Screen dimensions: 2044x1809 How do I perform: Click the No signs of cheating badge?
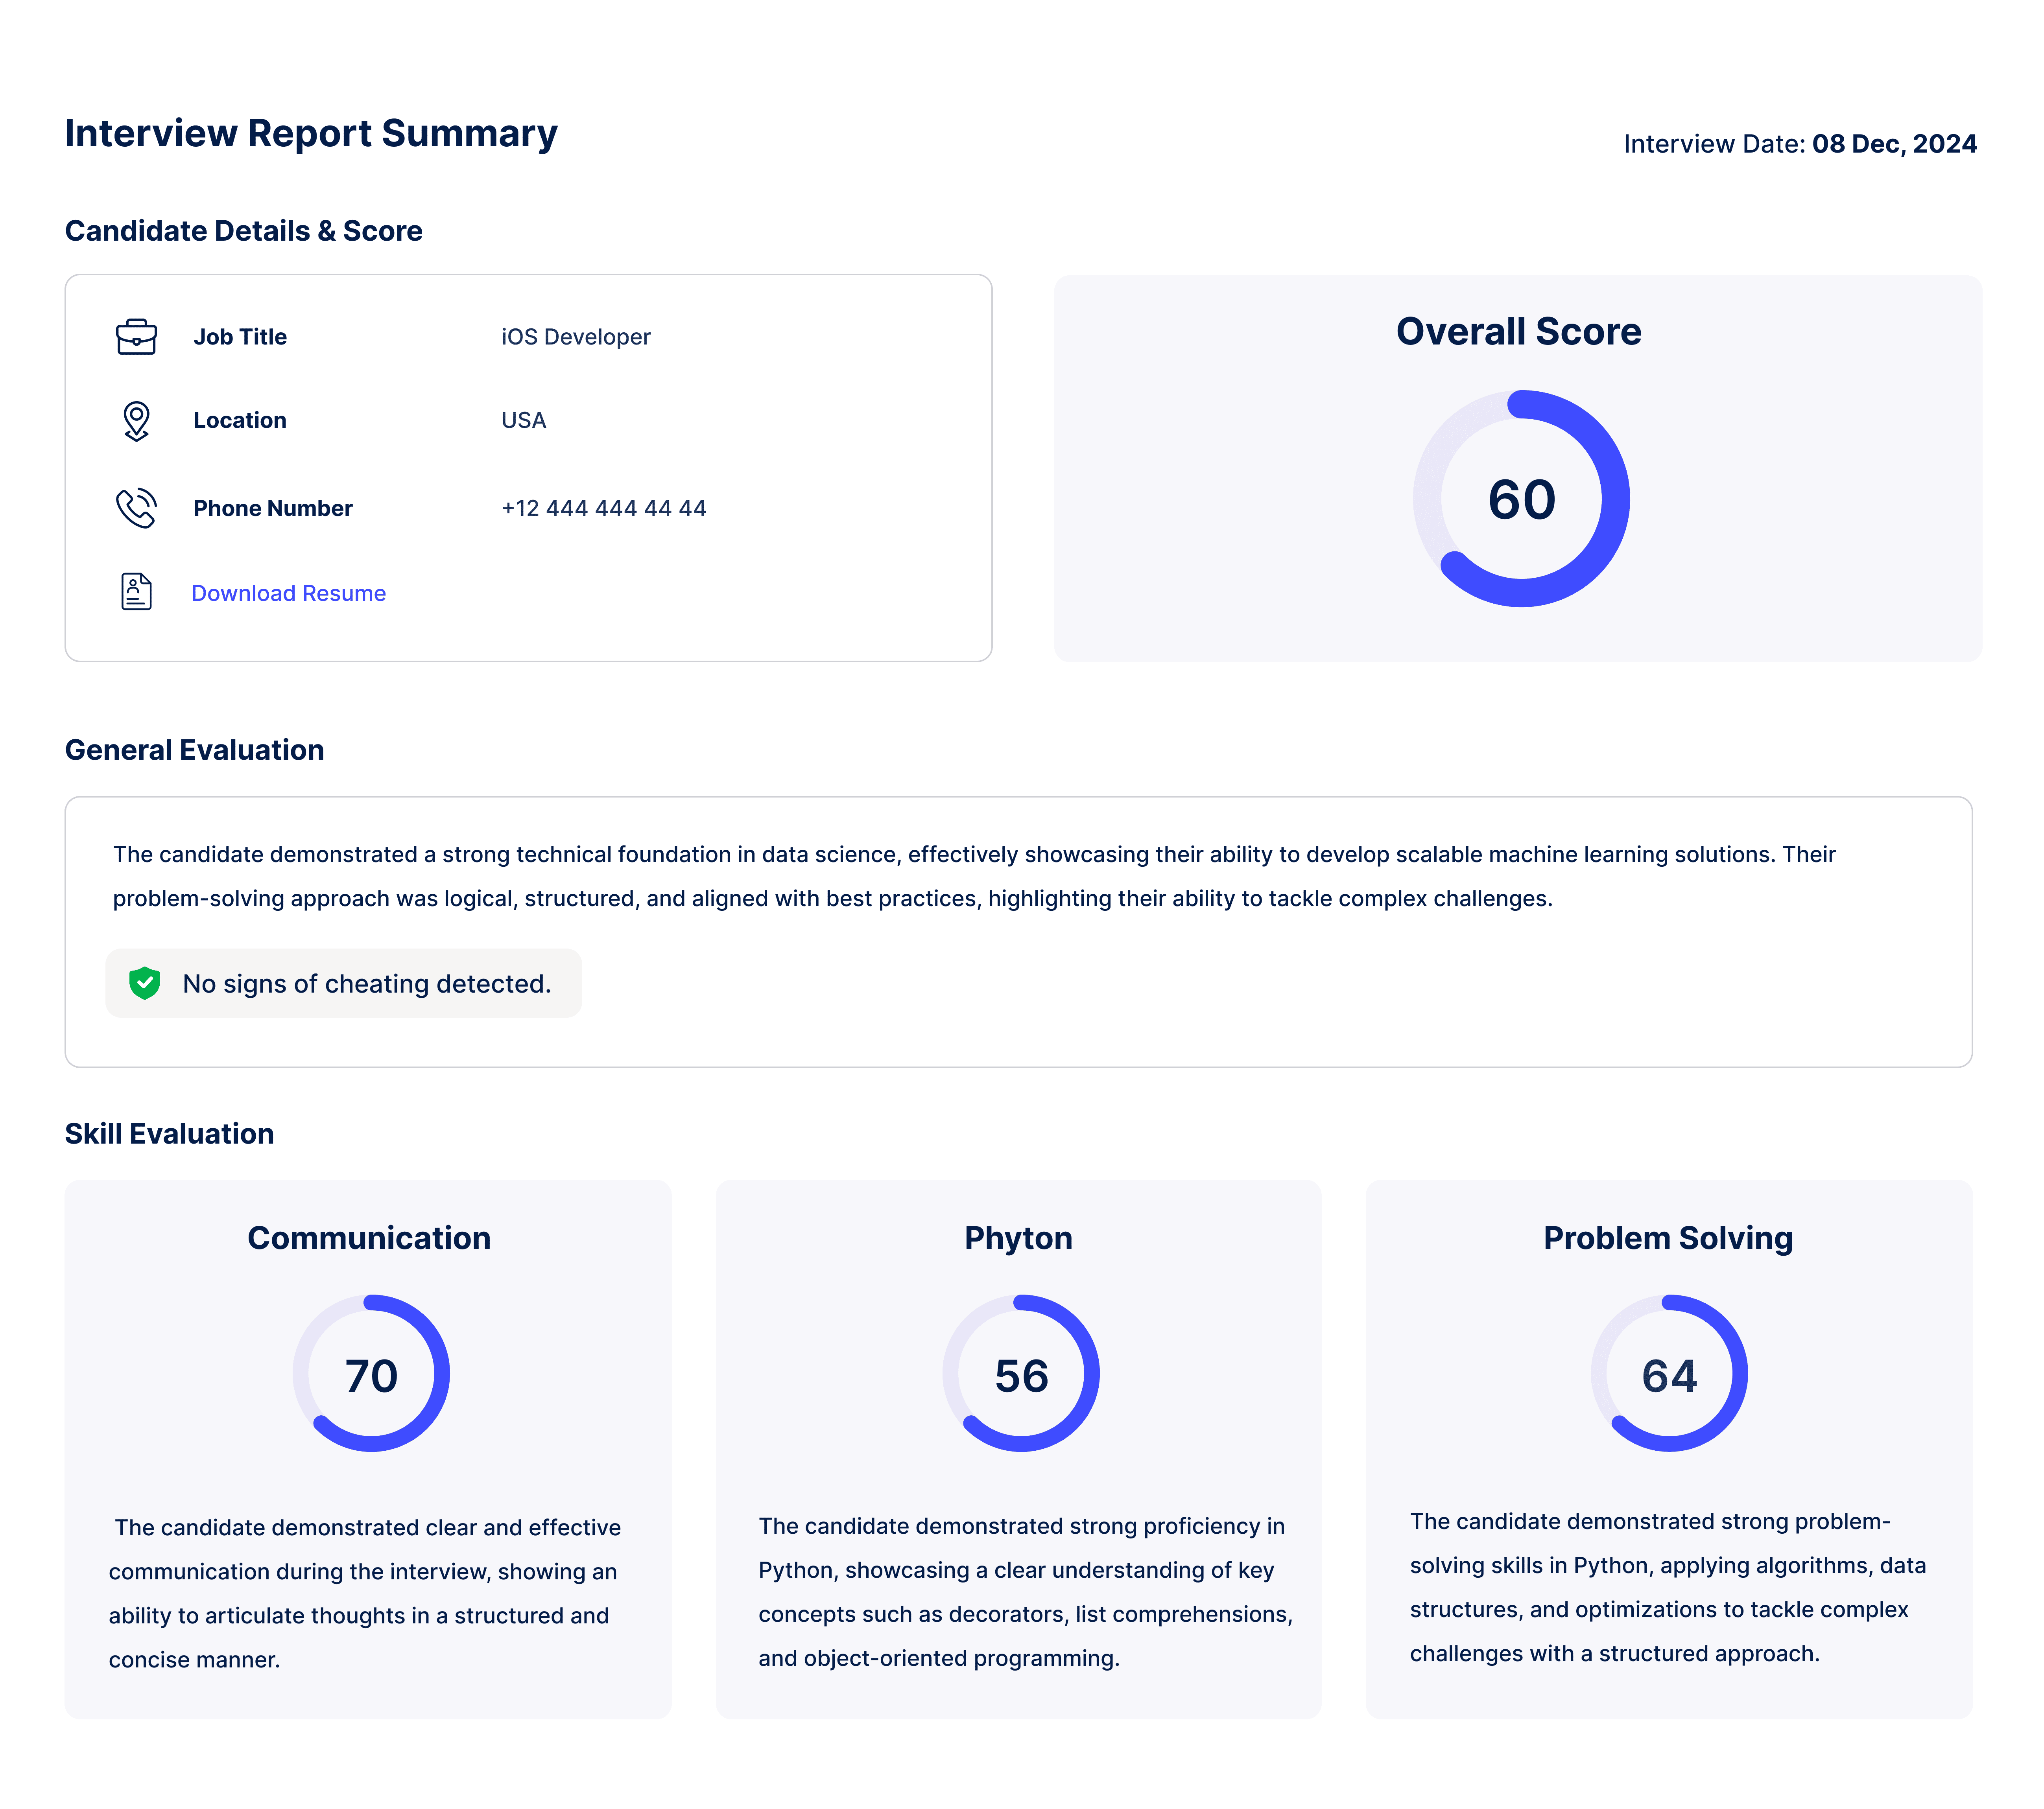344,984
